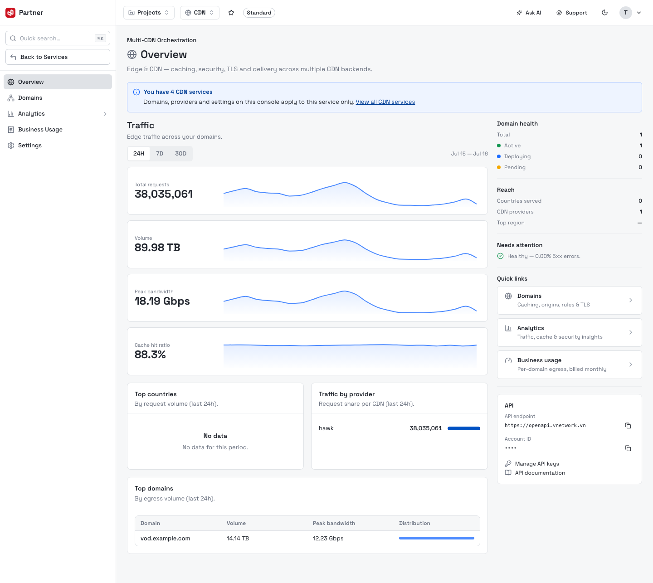Open Support from top bar

click(x=572, y=13)
